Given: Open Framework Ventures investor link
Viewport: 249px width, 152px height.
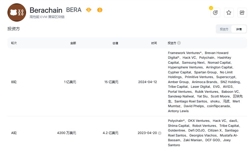Looking at the screenshot, I should (x=184, y=53).
